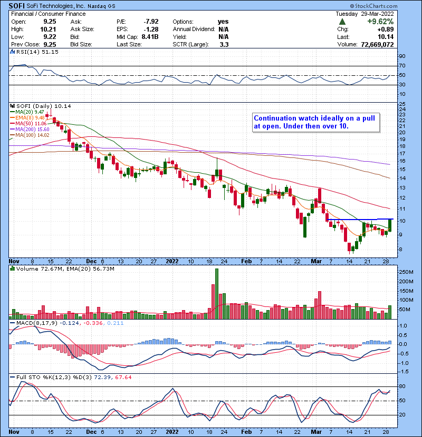Click the Continuation watch annotation box
The width and height of the screenshot is (422, 437).
pos(316,122)
